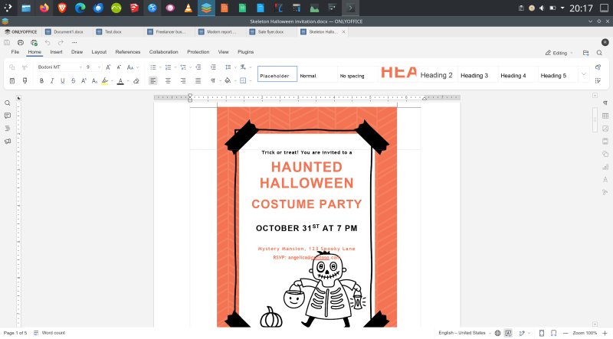
Task: Click the clear style eraser icon
Action: pos(136,80)
